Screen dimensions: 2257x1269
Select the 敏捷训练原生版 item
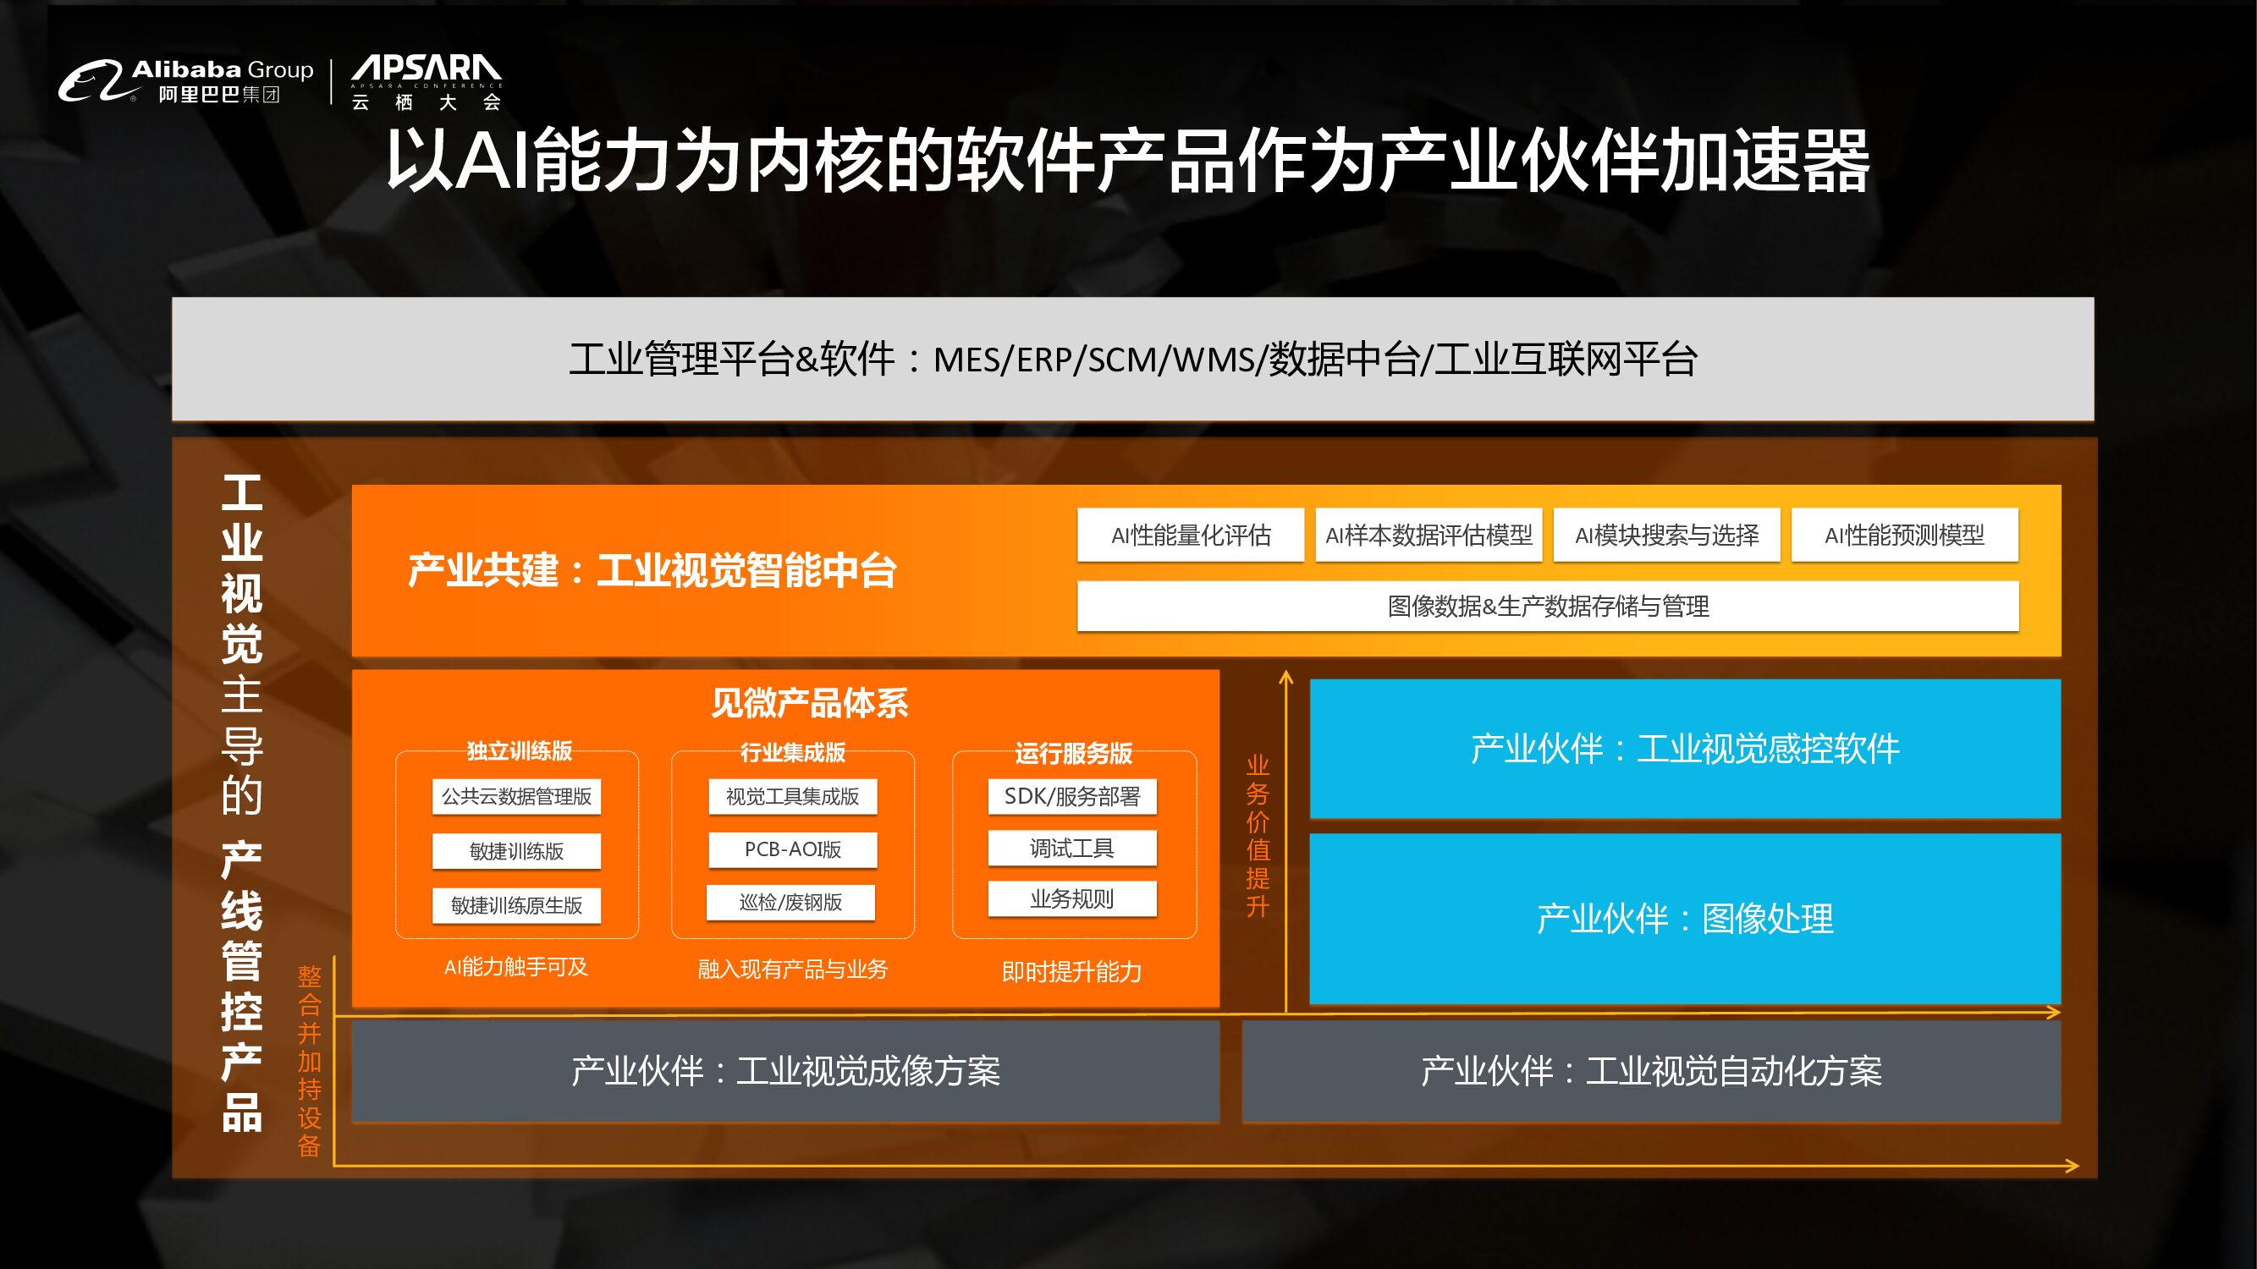[x=516, y=904]
